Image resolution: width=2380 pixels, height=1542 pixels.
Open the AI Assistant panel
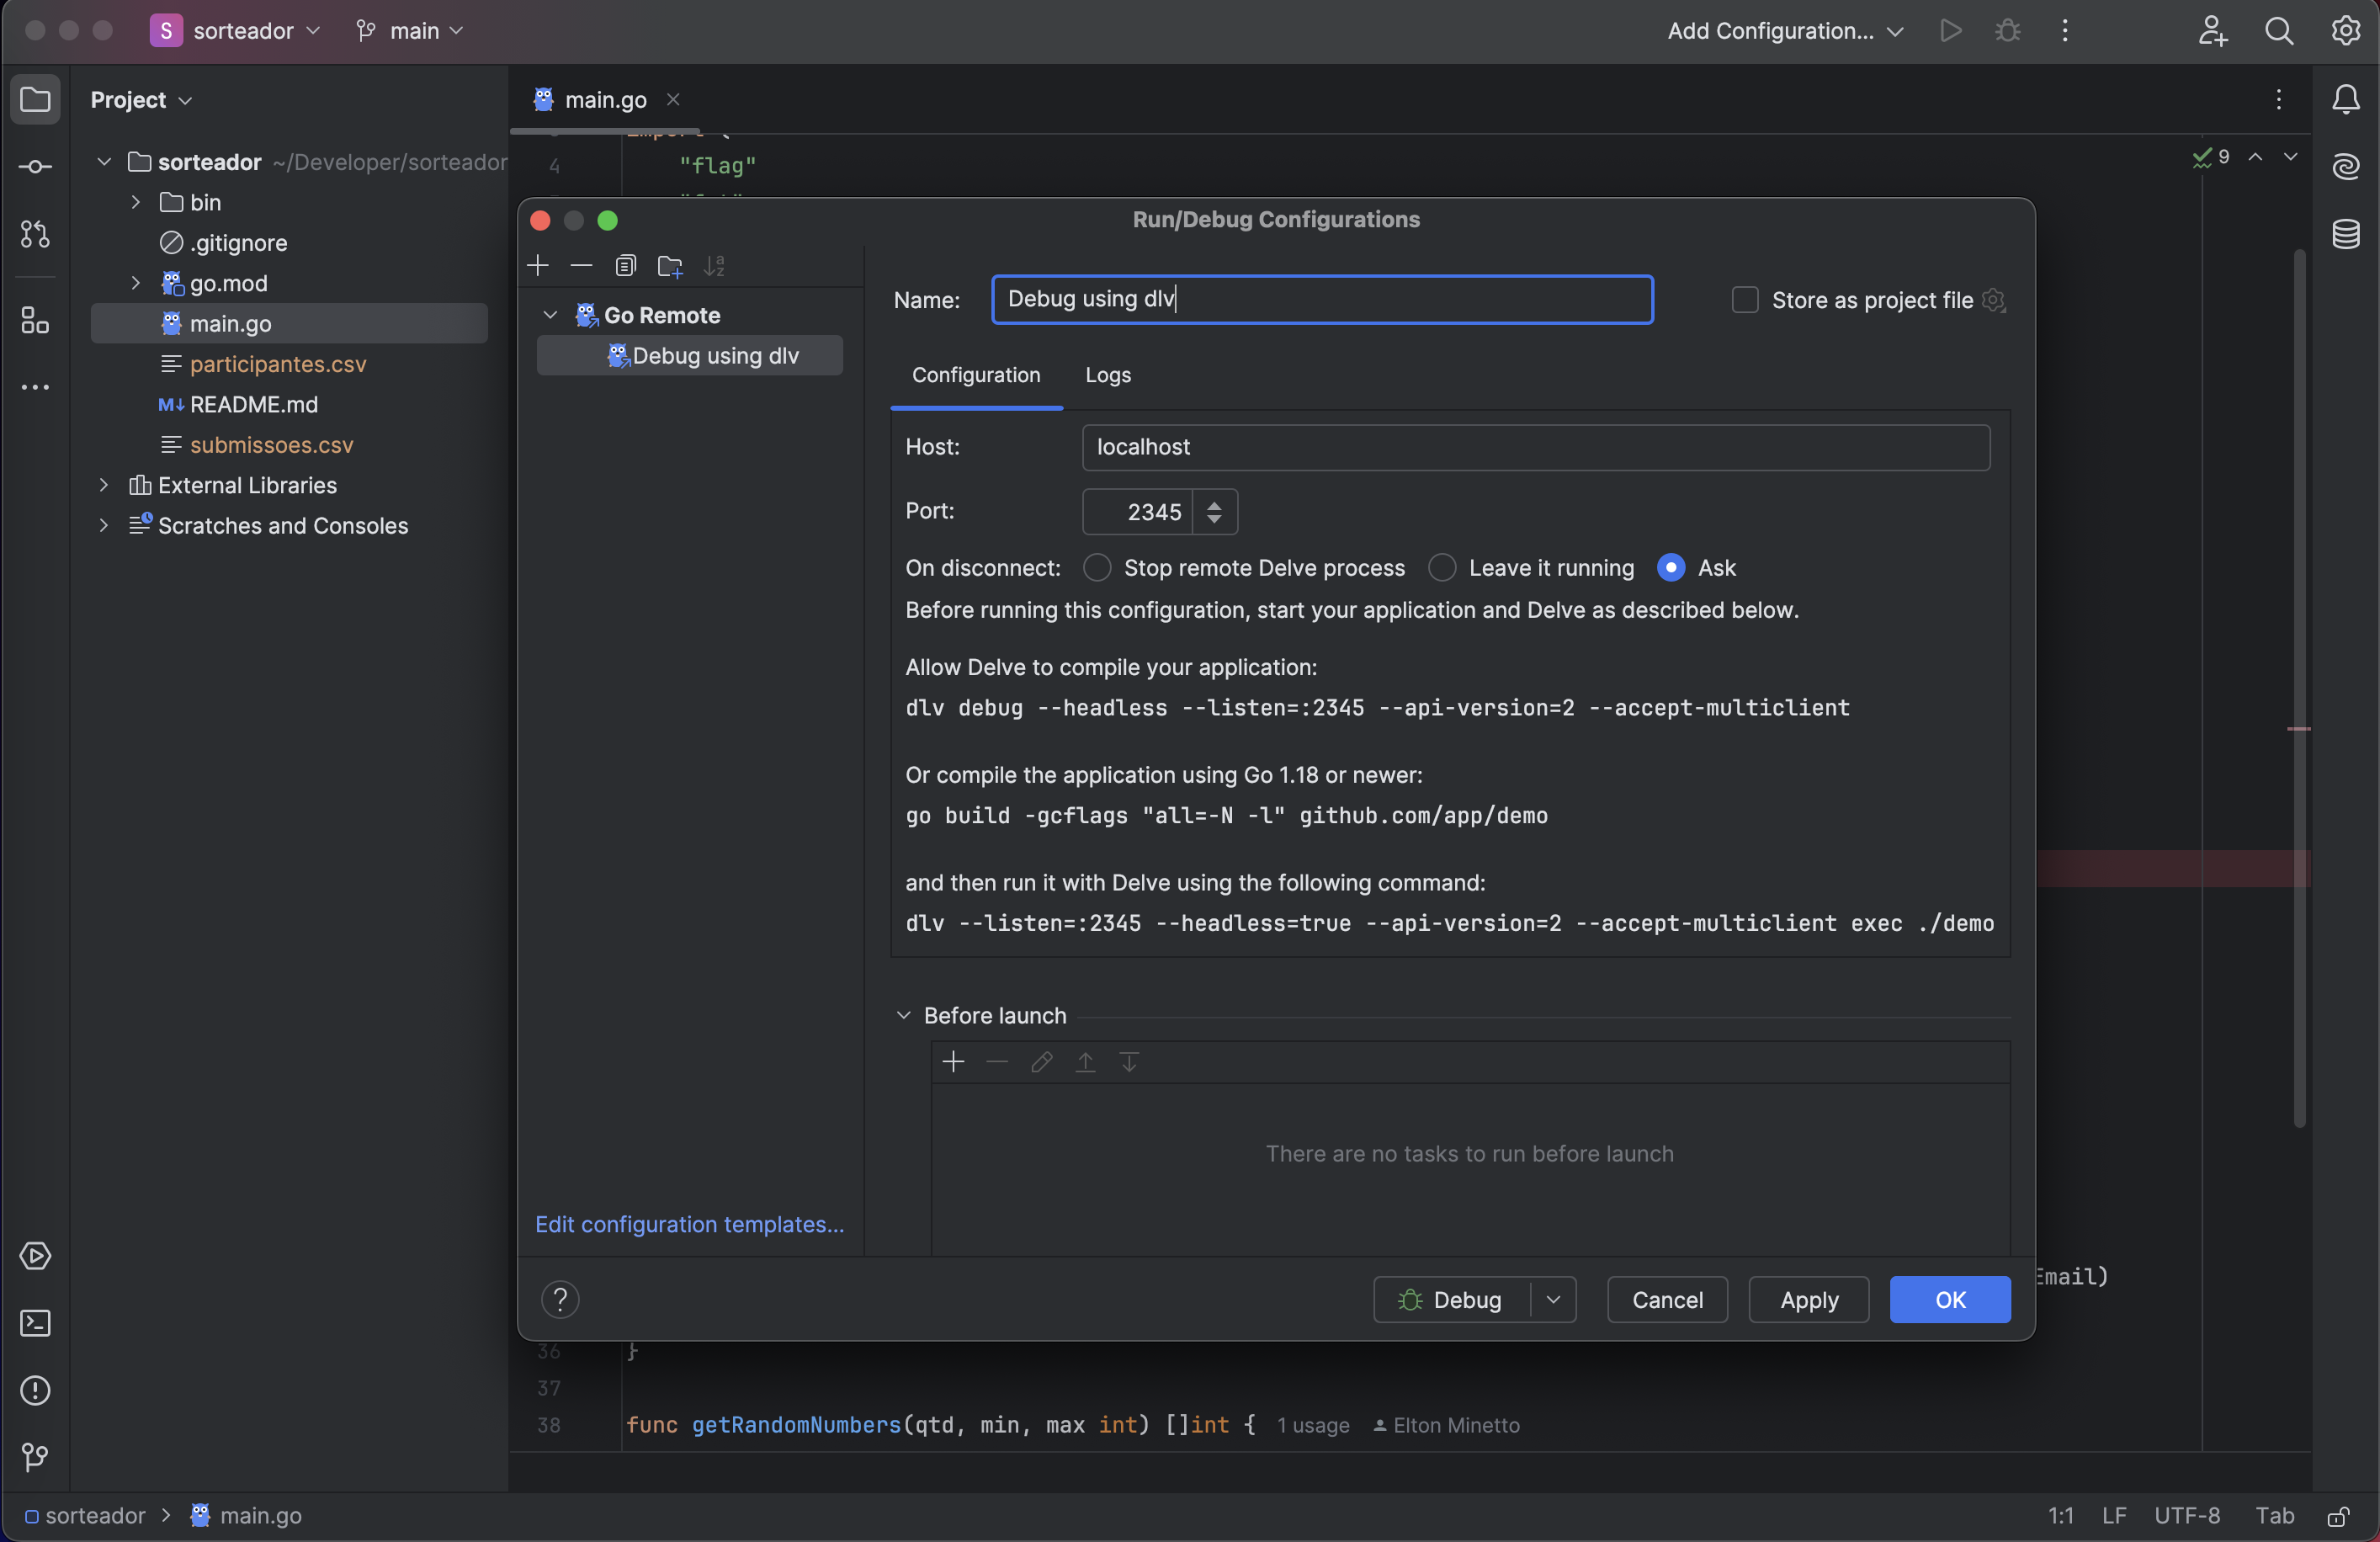coord(2345,166)
